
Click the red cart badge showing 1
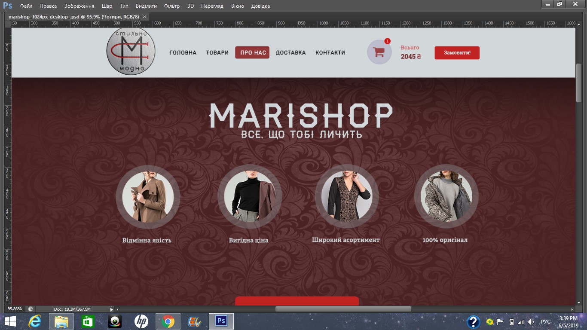click(x=387, y=41)
